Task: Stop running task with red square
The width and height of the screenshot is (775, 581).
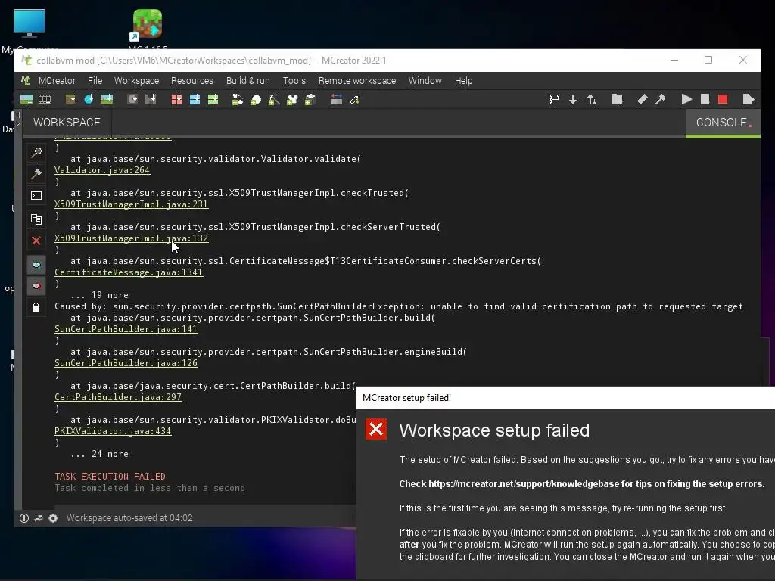Action: (x=723, y=100)
